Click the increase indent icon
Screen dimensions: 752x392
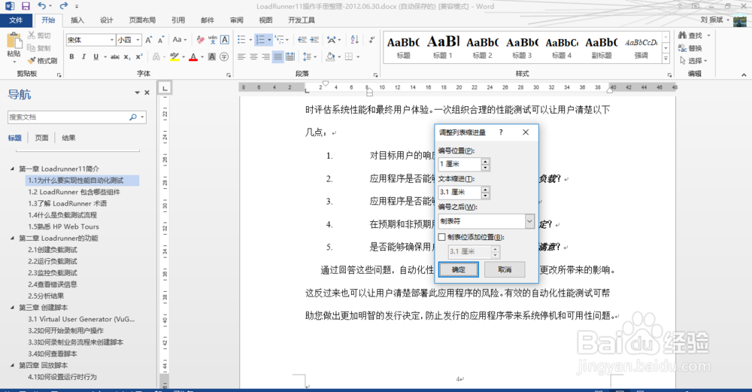[x=314, y=40]
